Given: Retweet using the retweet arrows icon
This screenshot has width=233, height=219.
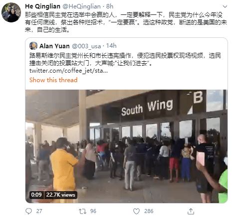Looking at the screenshot, I should coord(82,211).
